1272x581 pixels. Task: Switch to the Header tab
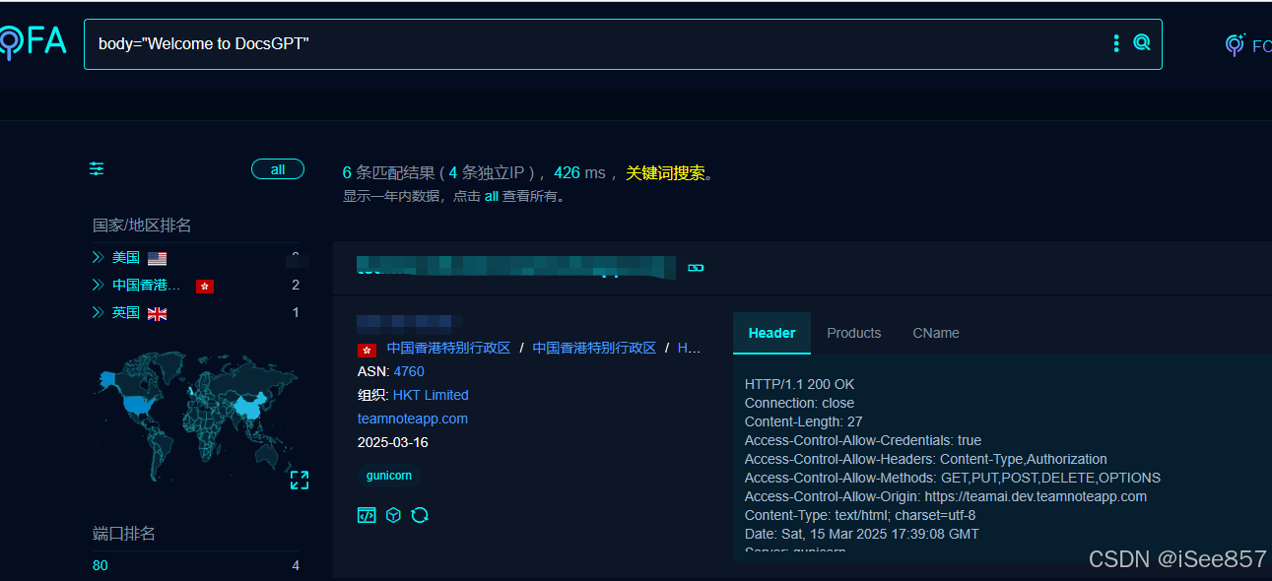[771, 333]
